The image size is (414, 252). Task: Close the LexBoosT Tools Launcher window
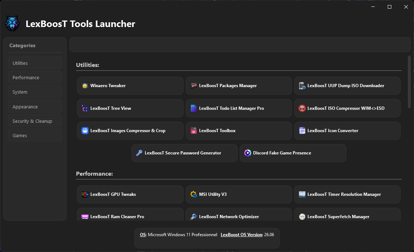pos(406,7)
